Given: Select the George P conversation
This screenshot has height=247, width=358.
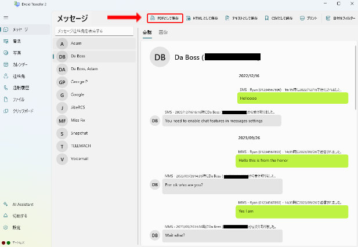Looking at the screenshot, I should tap(94, 82).
